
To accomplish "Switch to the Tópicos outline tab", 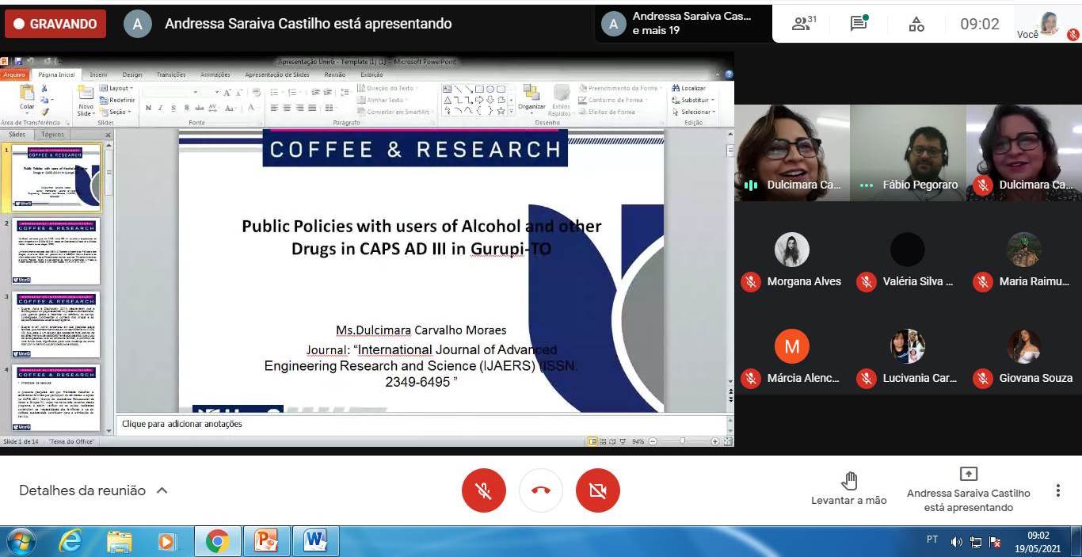I will point(52,135).
